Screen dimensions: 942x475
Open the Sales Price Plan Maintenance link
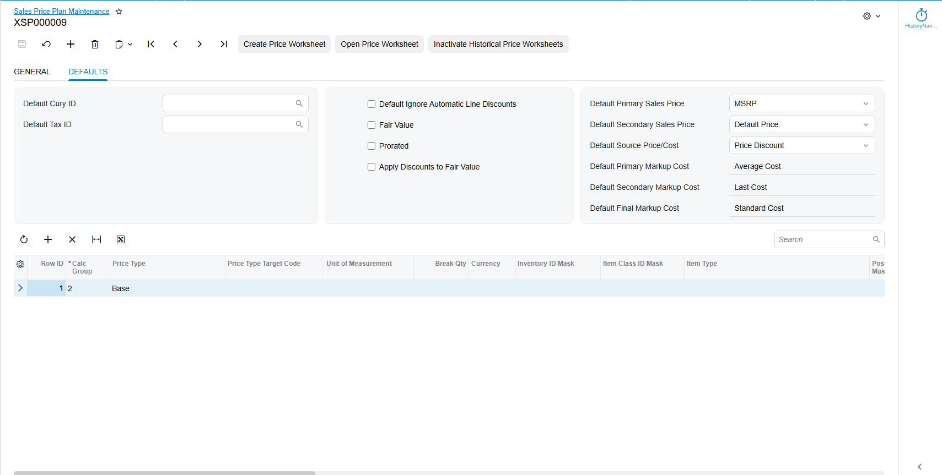click(62, 11)
